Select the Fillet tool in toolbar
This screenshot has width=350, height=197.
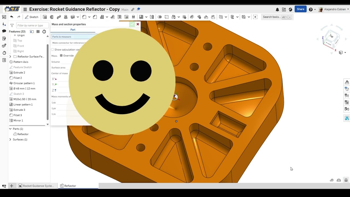coord(84,17)
